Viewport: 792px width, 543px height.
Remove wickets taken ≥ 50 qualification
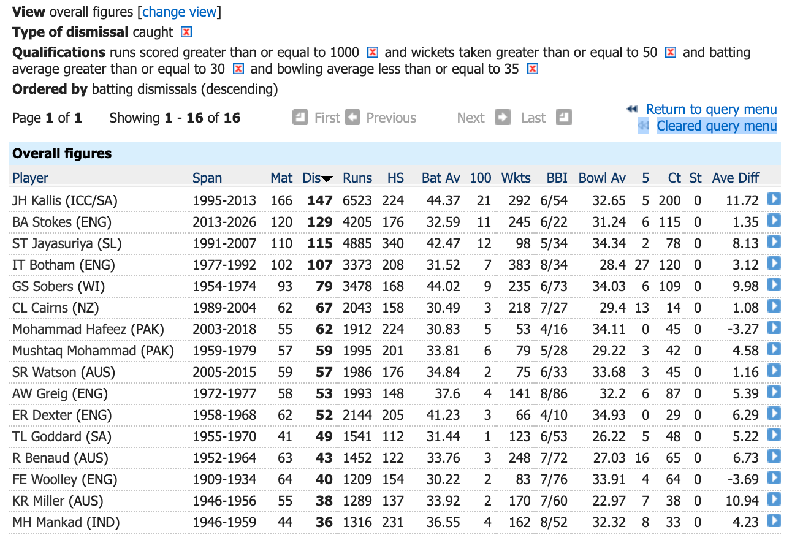(x=671, y=53)
